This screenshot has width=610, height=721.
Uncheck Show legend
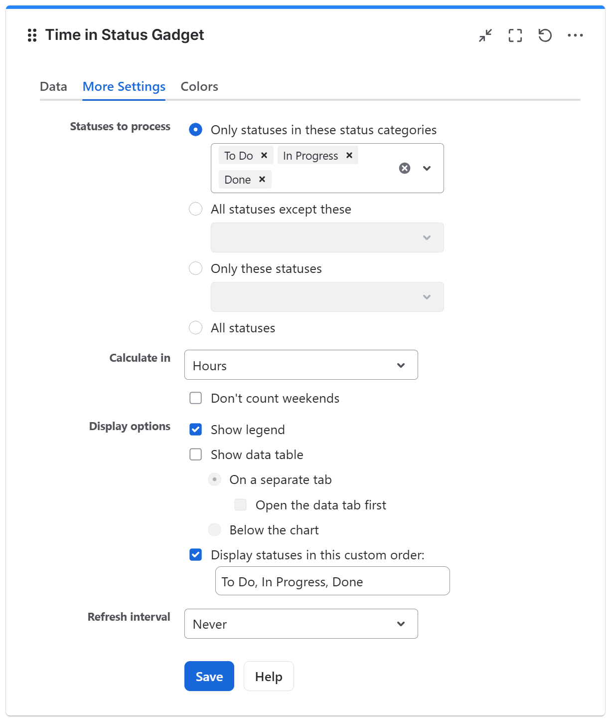(196, 430)
